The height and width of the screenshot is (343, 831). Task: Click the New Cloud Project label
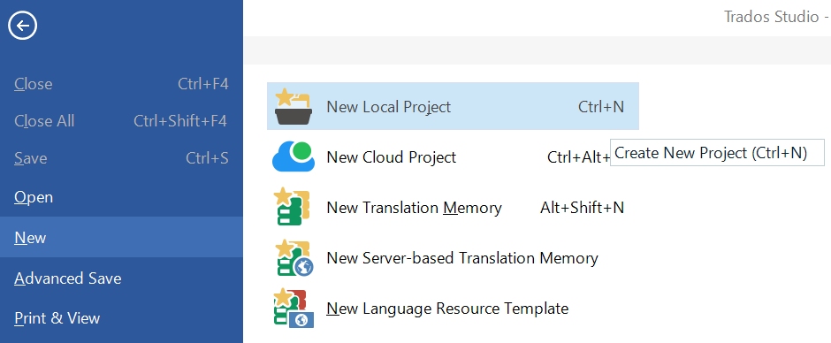[391, 157]
